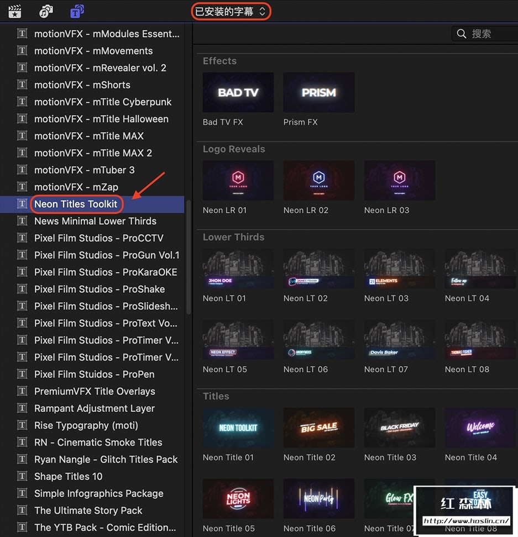518x537 pixels.
Task: Select the Neon LT 01 lower third
Action: click(238, 268)
